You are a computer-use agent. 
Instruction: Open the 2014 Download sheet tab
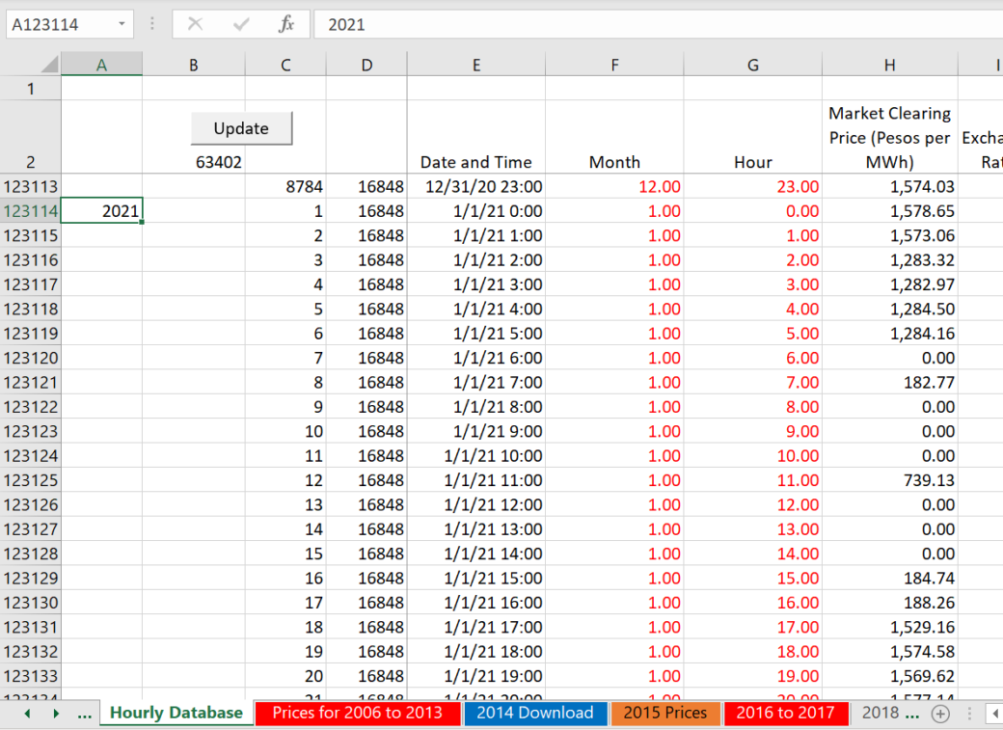click(x=534, y=714)
